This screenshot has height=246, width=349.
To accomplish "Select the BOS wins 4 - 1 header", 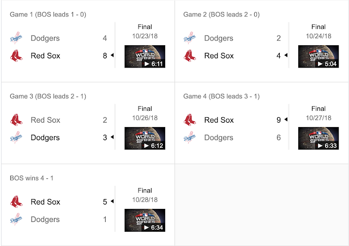I will coord(31,178).
